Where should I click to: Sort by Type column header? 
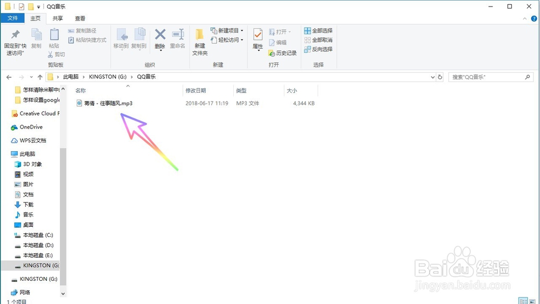click(x=259, y=91)
